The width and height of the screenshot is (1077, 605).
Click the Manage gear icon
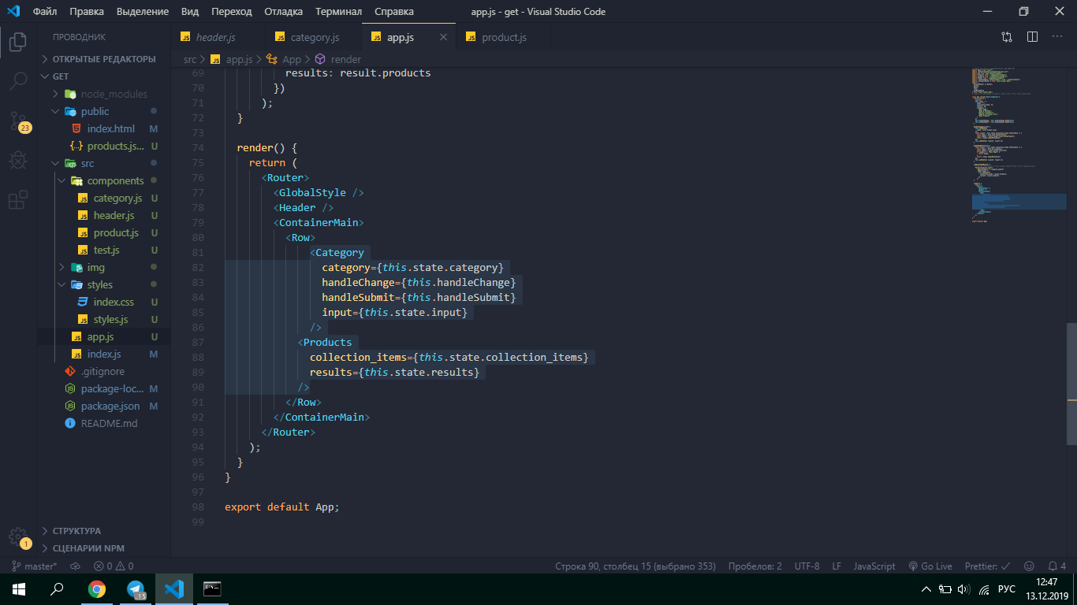17,536
